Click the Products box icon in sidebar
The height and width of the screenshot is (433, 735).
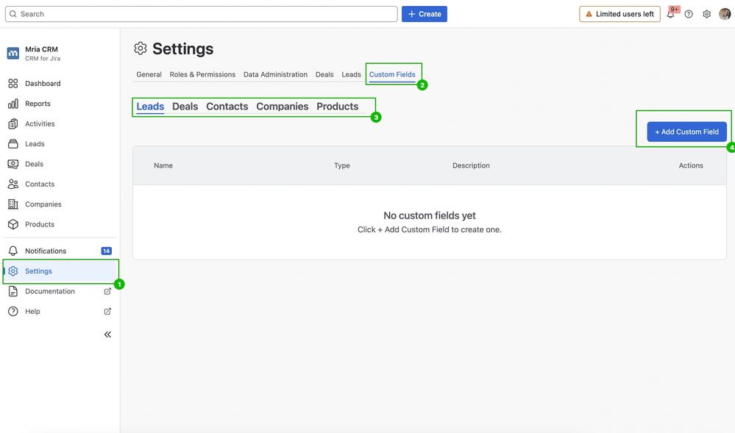13,224
